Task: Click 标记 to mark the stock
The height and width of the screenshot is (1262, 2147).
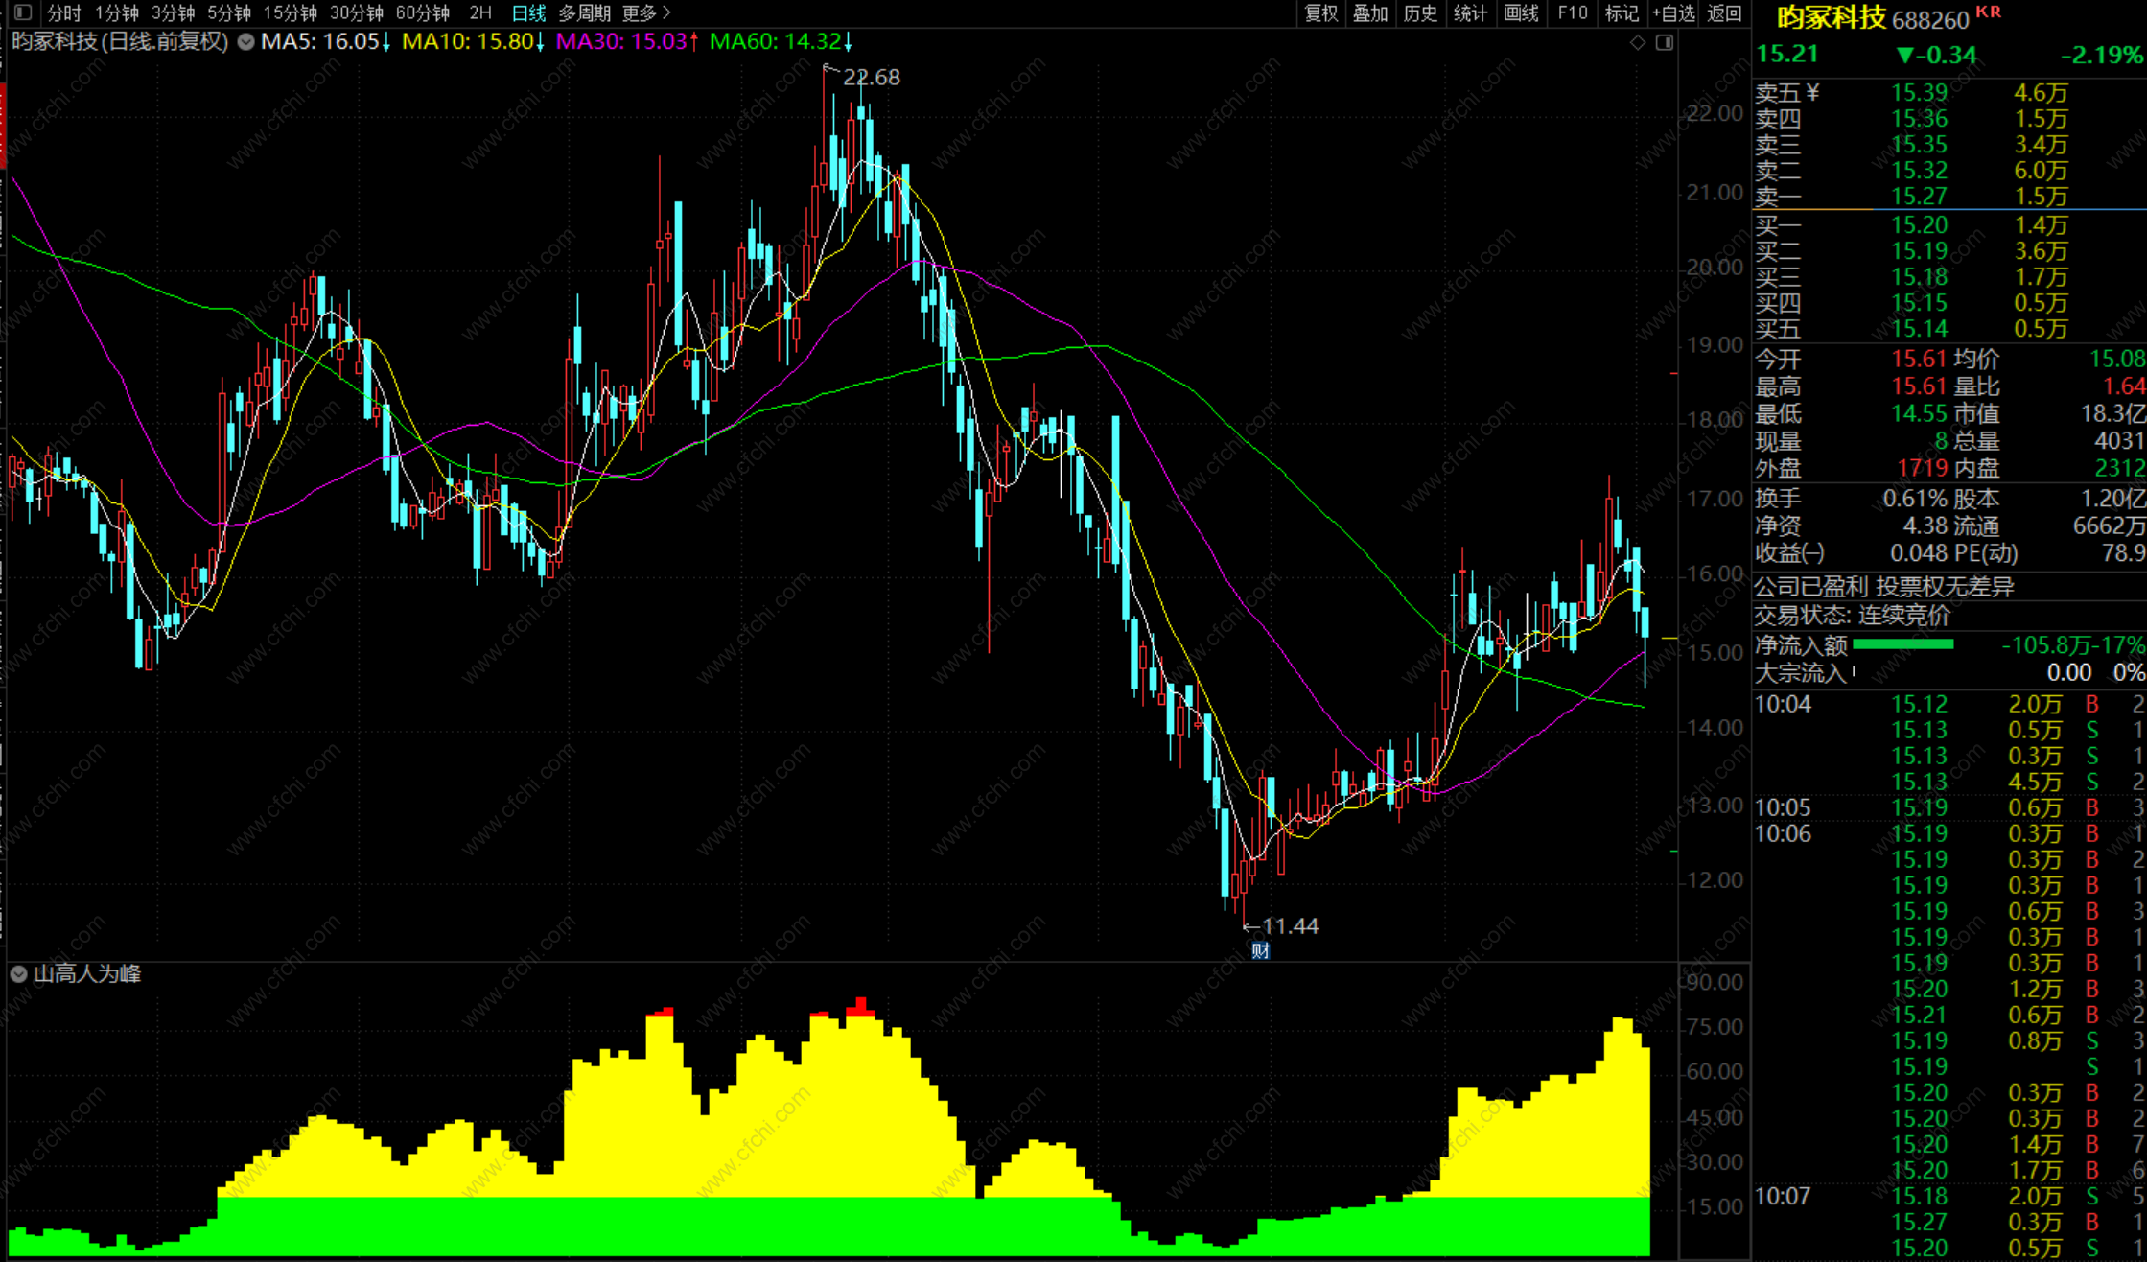Action: tap(1622, 12)
